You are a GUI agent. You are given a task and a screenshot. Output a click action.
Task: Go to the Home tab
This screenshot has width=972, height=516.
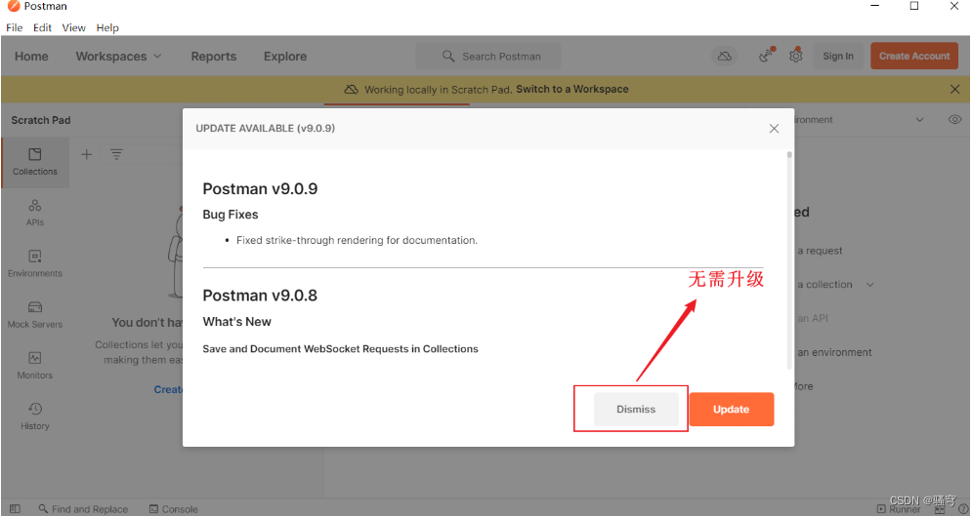coord(31,57)
